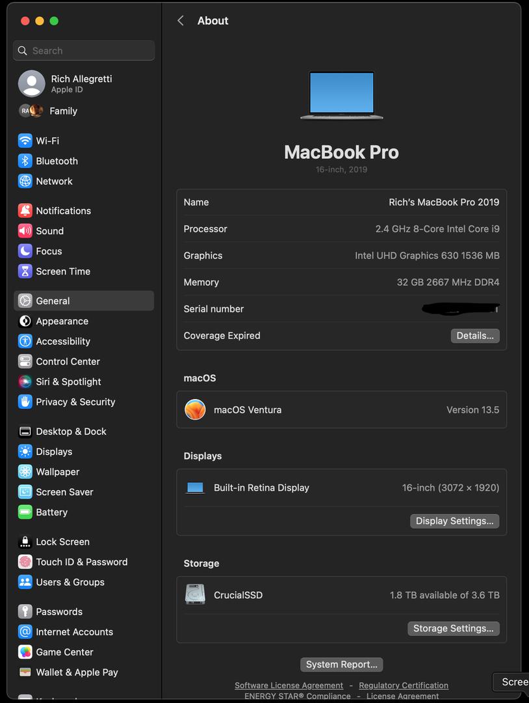Click the Notifications bell icon
Viewport: 529px width, 703px height.
(25, 211)
